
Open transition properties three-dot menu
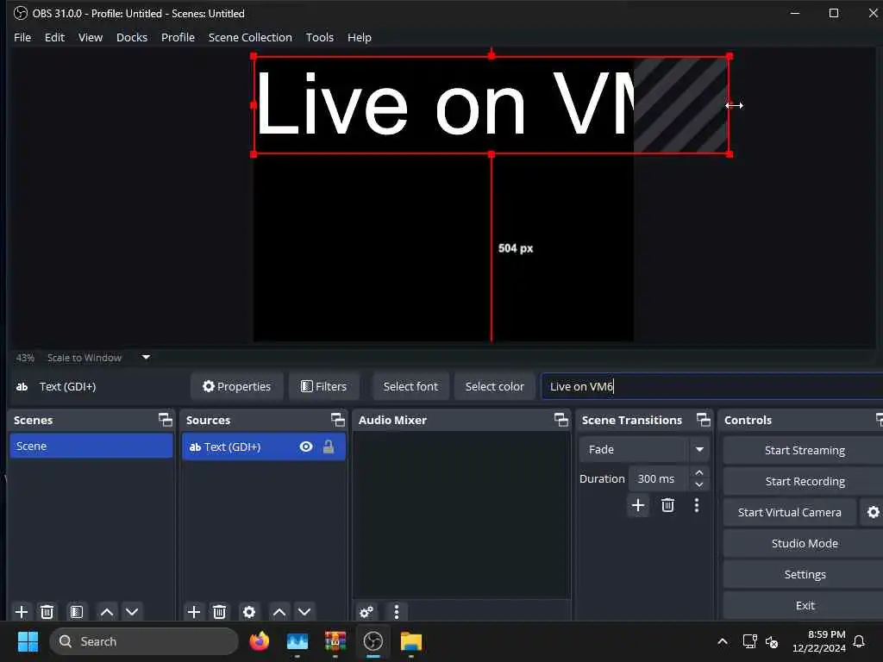tap(697, 505)
